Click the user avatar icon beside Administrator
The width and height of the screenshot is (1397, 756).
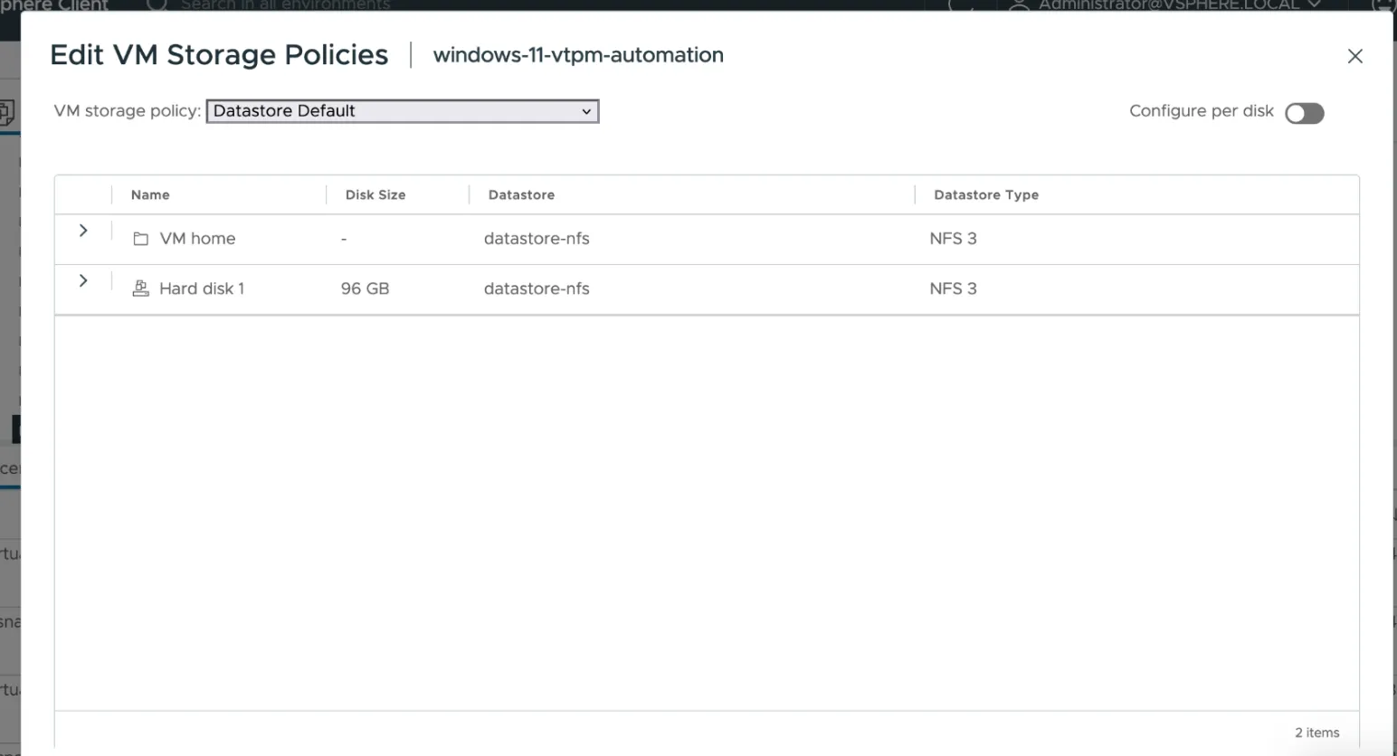[1019, 5]
